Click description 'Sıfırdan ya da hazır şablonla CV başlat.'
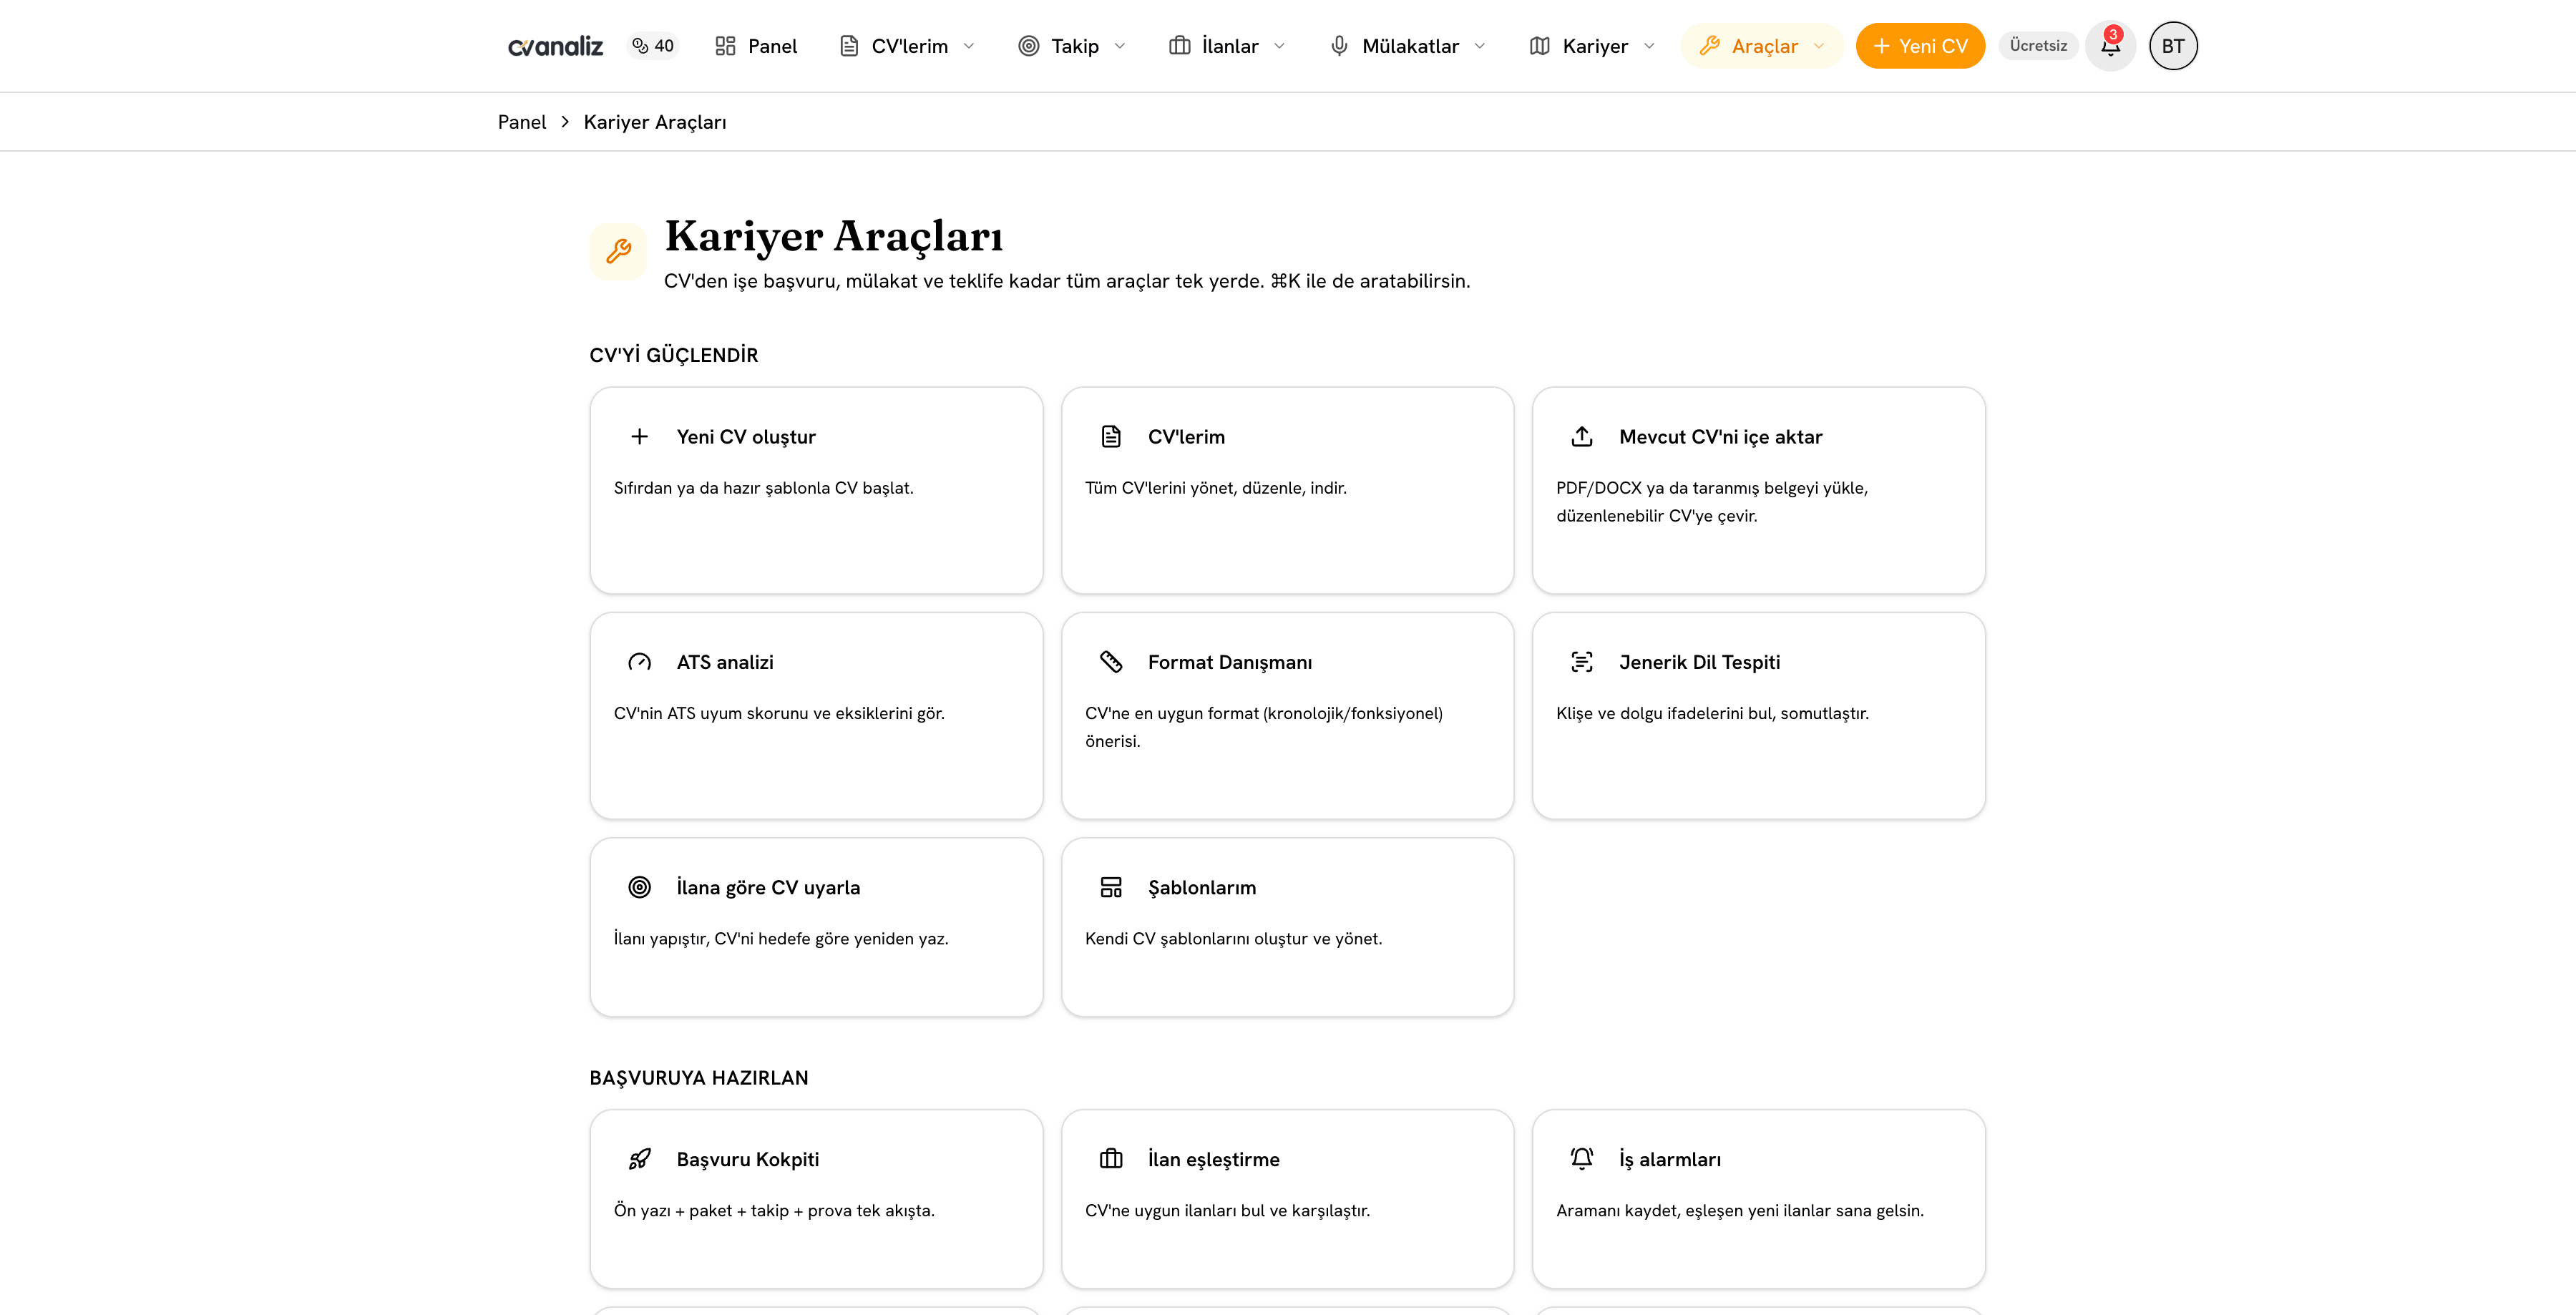2576x1315 pixels. click(764, 488)
